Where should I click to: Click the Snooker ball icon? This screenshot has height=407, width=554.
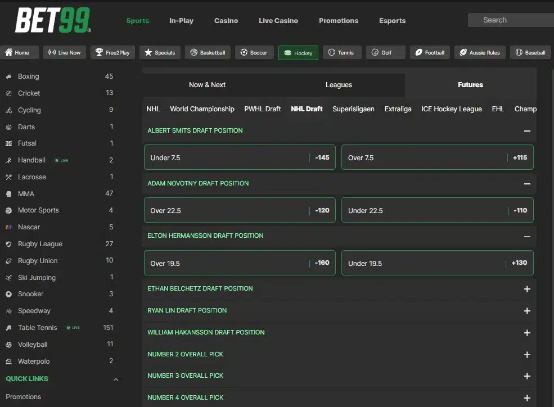point(9,294)
